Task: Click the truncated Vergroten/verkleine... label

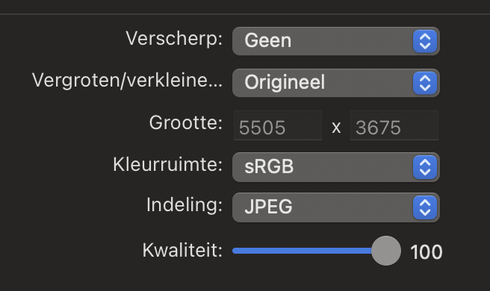Action: [127, 81]
